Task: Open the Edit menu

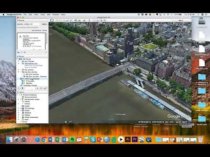Action: 30,14
